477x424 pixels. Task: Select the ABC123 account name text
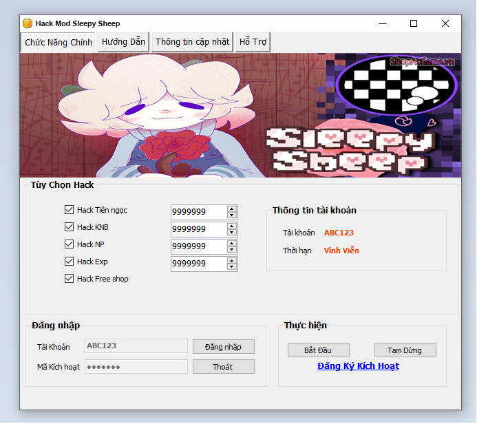pyautogui.click(x=339, y=233)
